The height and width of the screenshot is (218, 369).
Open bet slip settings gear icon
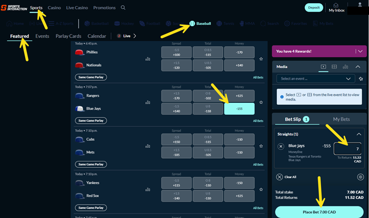click(360, 177)
